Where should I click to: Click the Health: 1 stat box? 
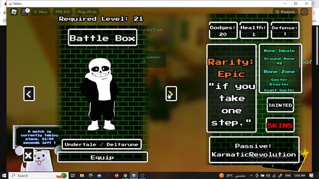(x=254, y=30)
